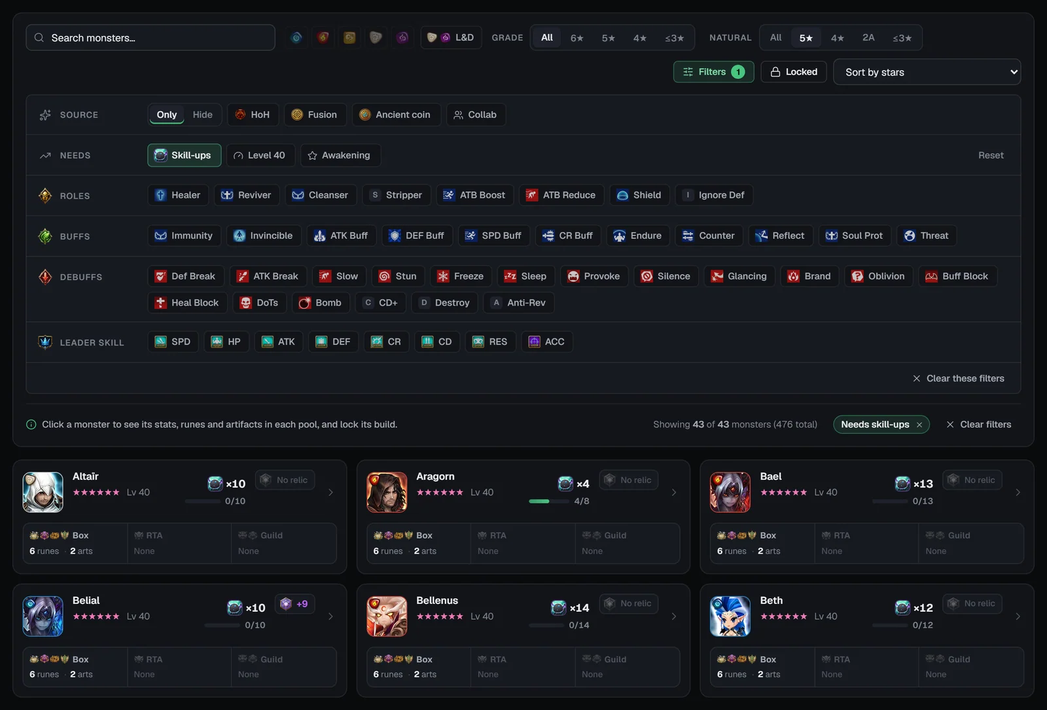Expand the Aragorn card chevron
Viewport: 1047px width, 710px height.
pos(674,492)
